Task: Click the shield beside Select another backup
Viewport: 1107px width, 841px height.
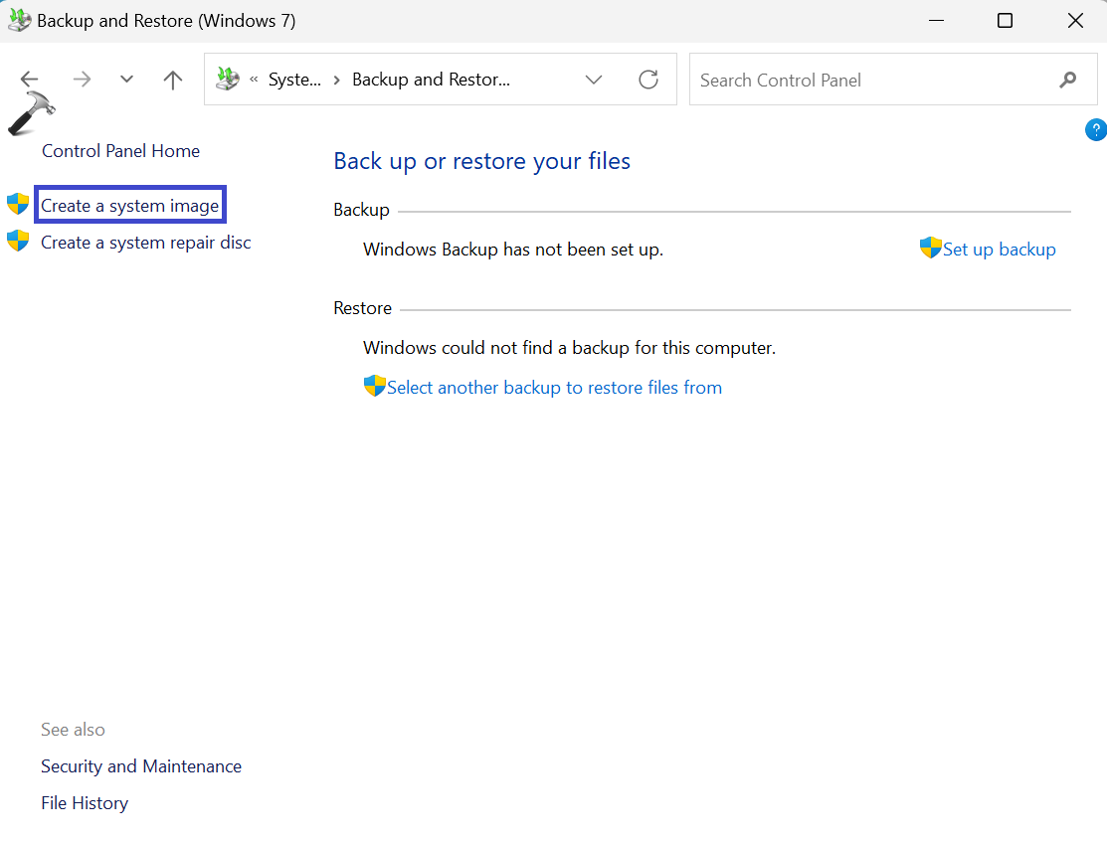Action: click(373, 386)
